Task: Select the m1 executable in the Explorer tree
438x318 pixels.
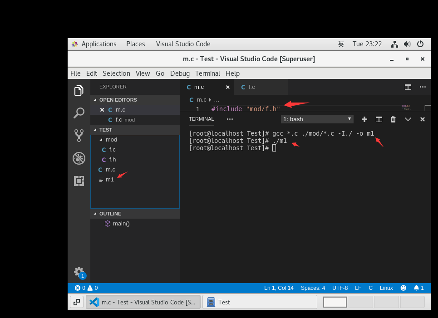Action: (109, 179)
